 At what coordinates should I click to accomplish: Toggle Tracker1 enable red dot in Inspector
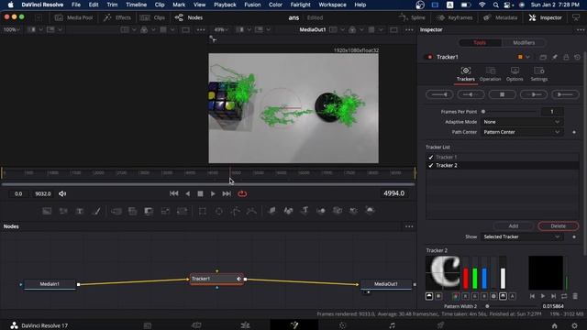tap(430, 57)
